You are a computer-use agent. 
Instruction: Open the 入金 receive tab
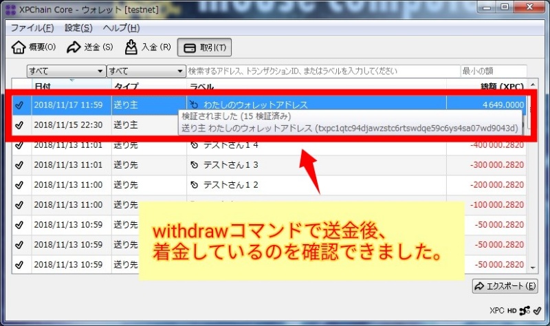[x=148, y=47]
